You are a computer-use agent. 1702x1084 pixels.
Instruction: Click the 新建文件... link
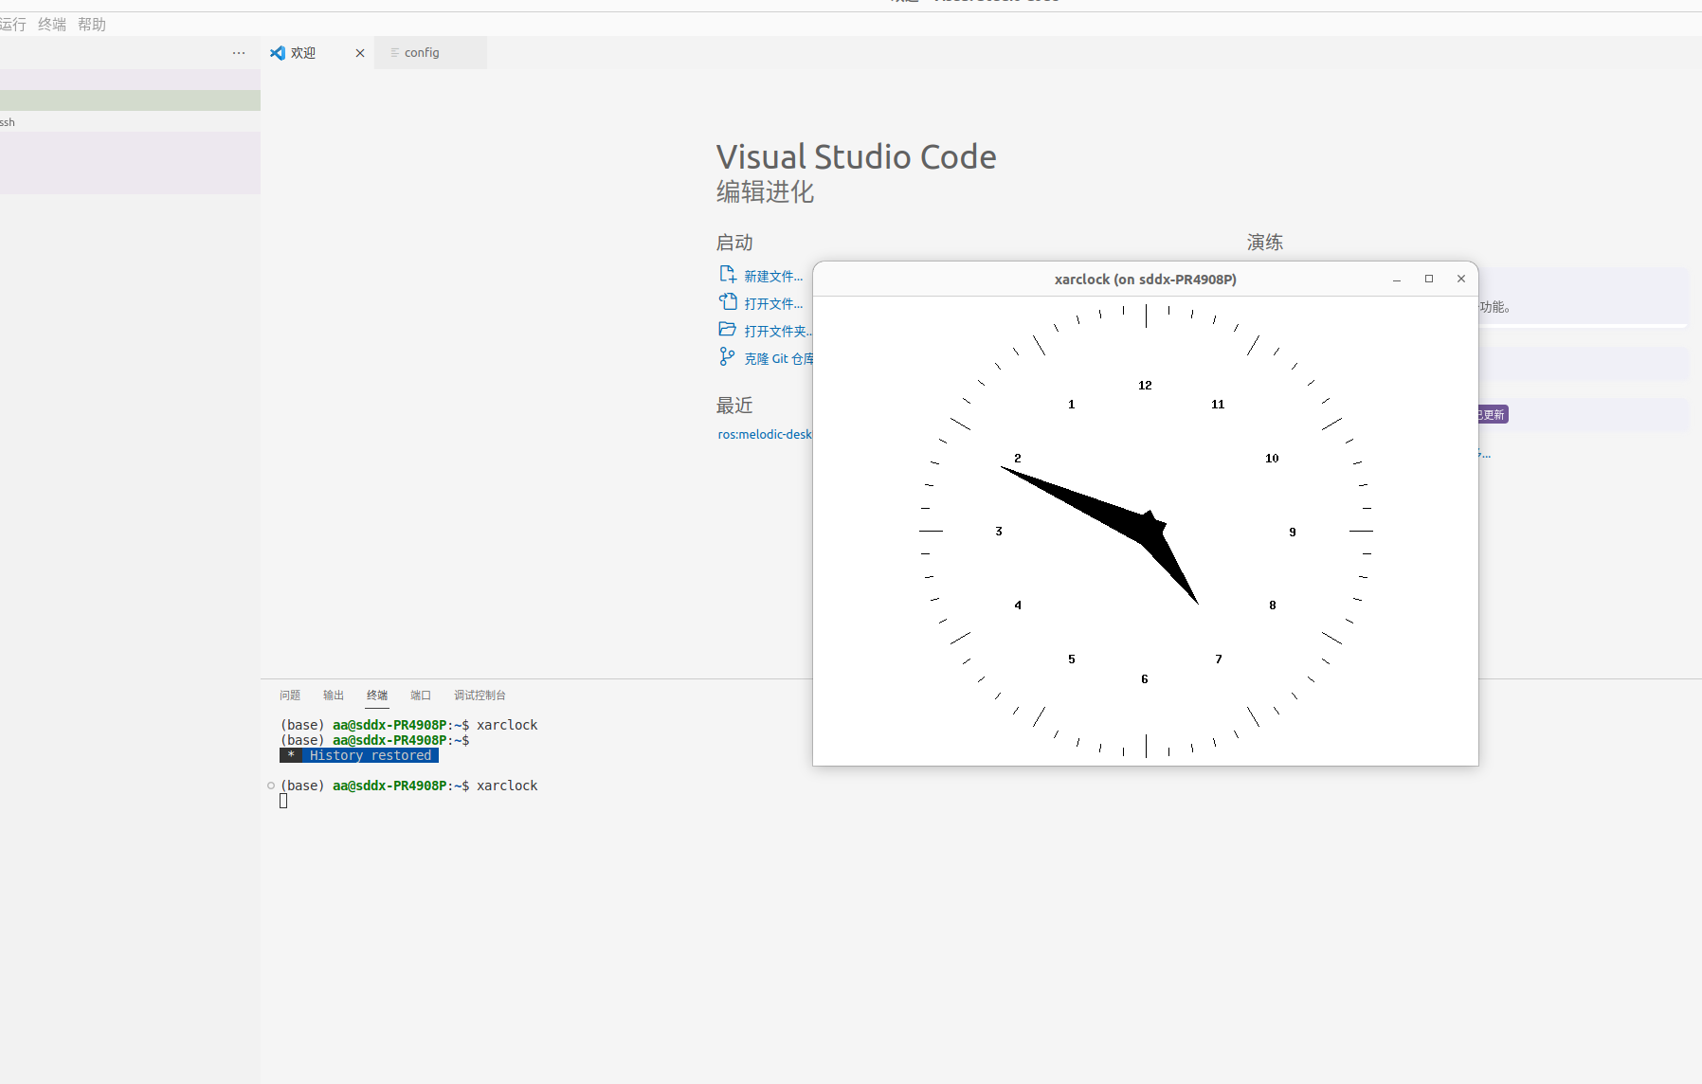[773, 277]
